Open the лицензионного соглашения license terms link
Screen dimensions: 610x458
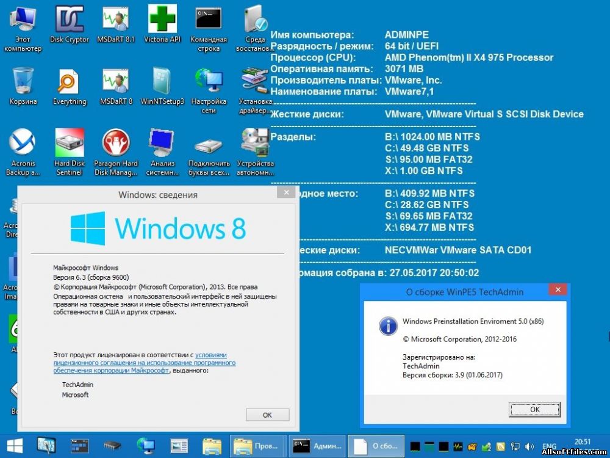145,363
